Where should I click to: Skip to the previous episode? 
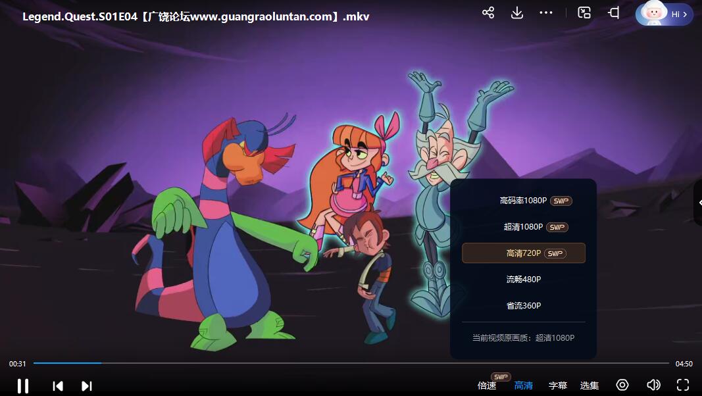[x=58, y=385]
